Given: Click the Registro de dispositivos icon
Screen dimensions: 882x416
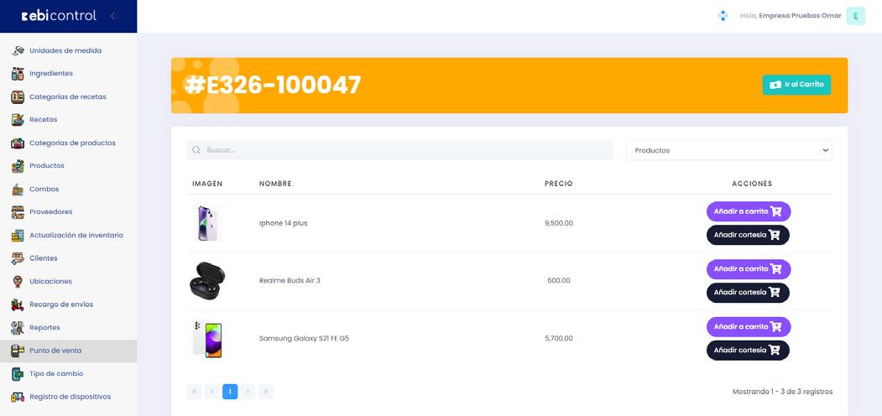Looking at the screenshot, I should pyautogui.click(x=18, y=397).
